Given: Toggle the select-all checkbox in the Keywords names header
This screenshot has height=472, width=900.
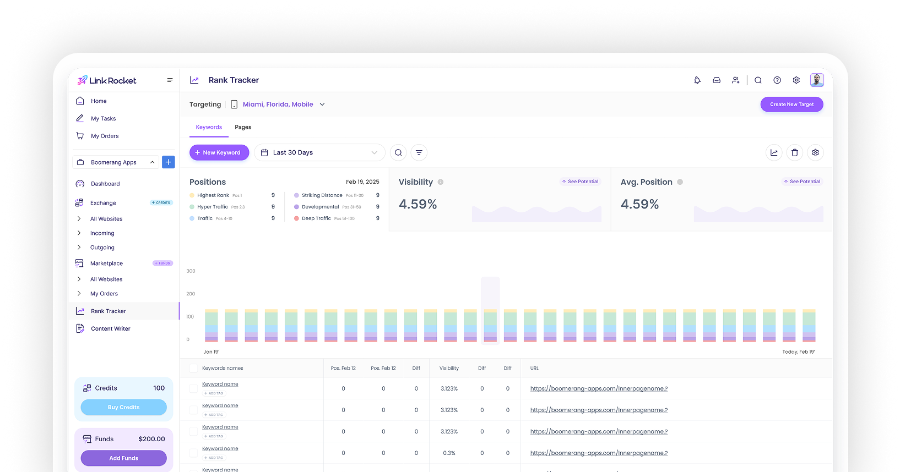Looking at the screenshot, I should click(193, 369).
